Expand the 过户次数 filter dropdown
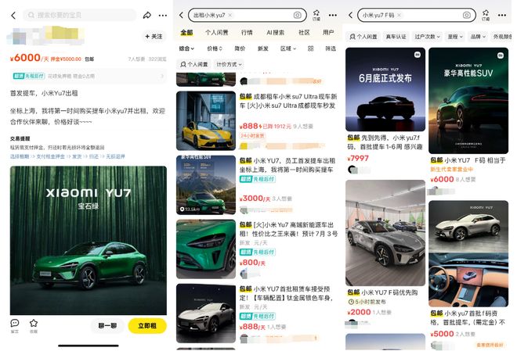This screenshot has width=517, height=351. (428, 37)
